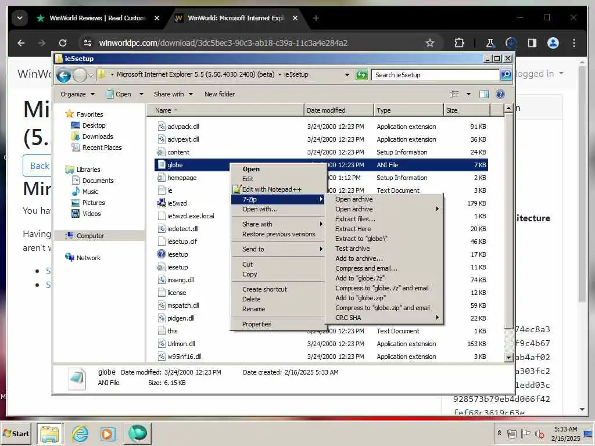The height and width of the screenshot is (446, 595).
Task: Click the muted volume tray icon
Action: click(x=539, y=433)
